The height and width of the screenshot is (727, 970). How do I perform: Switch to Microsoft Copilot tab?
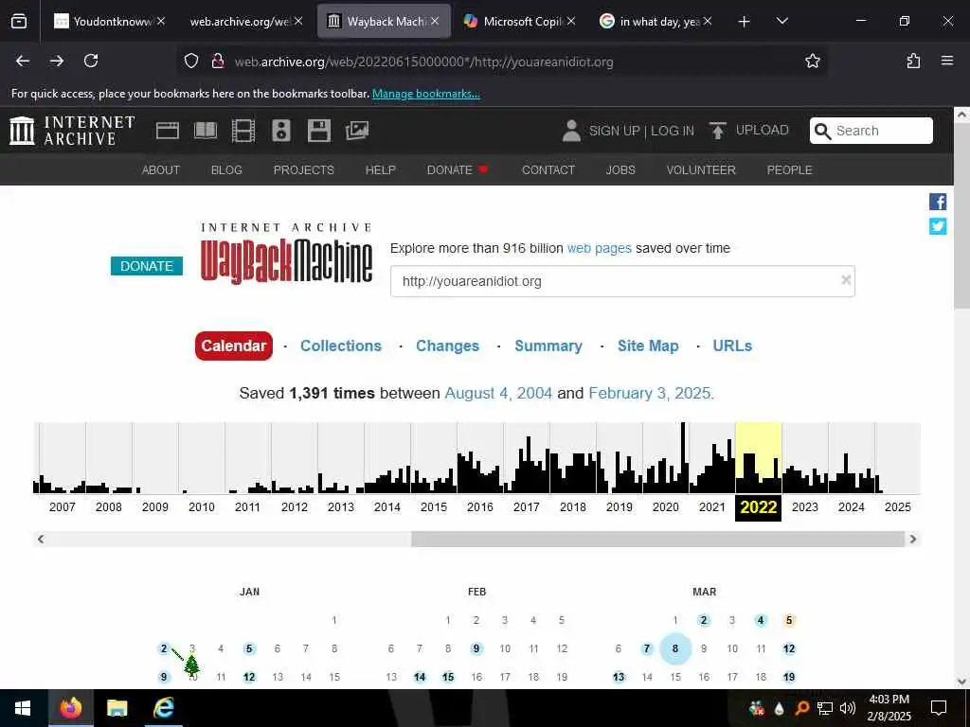522,22
